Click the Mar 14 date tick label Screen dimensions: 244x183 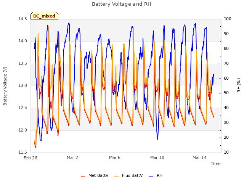[199, 157]
